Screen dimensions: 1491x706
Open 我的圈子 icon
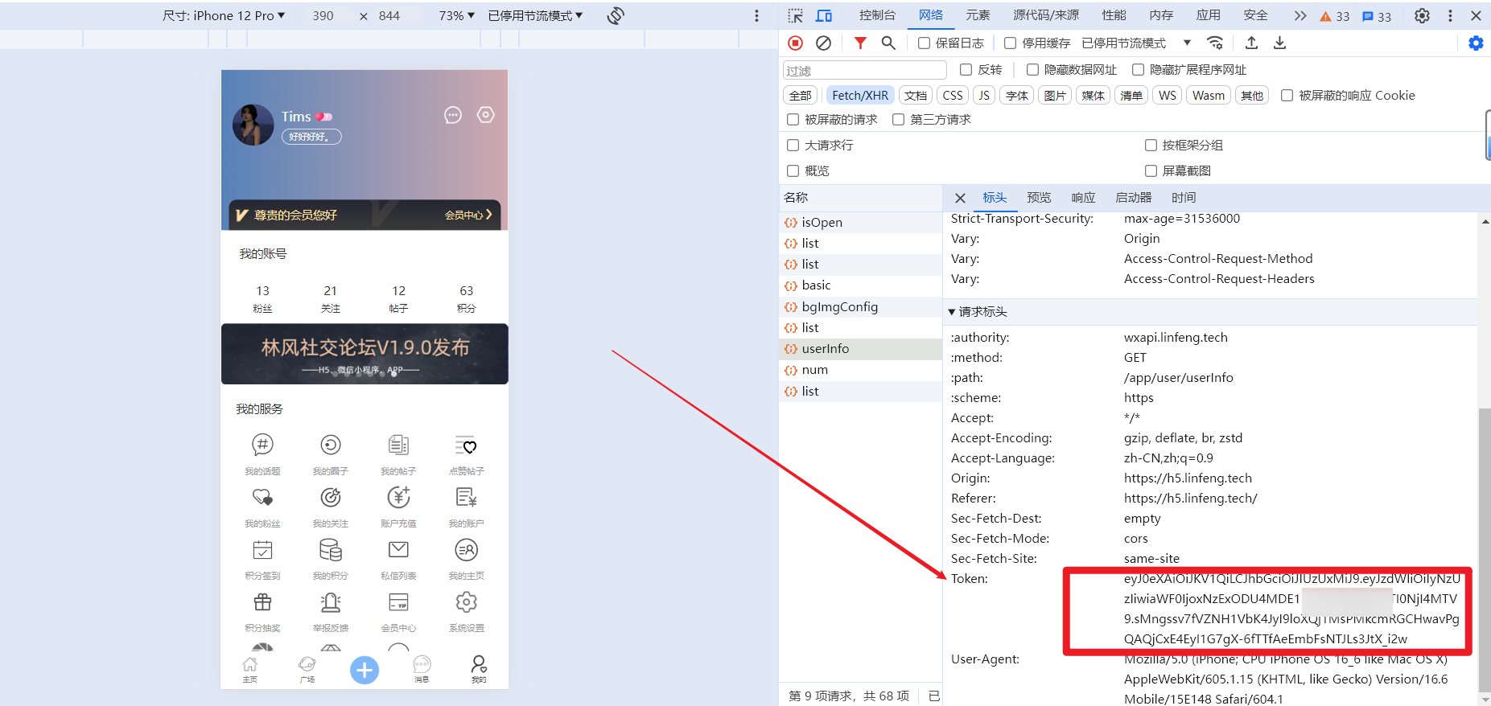tap(331, 444)
